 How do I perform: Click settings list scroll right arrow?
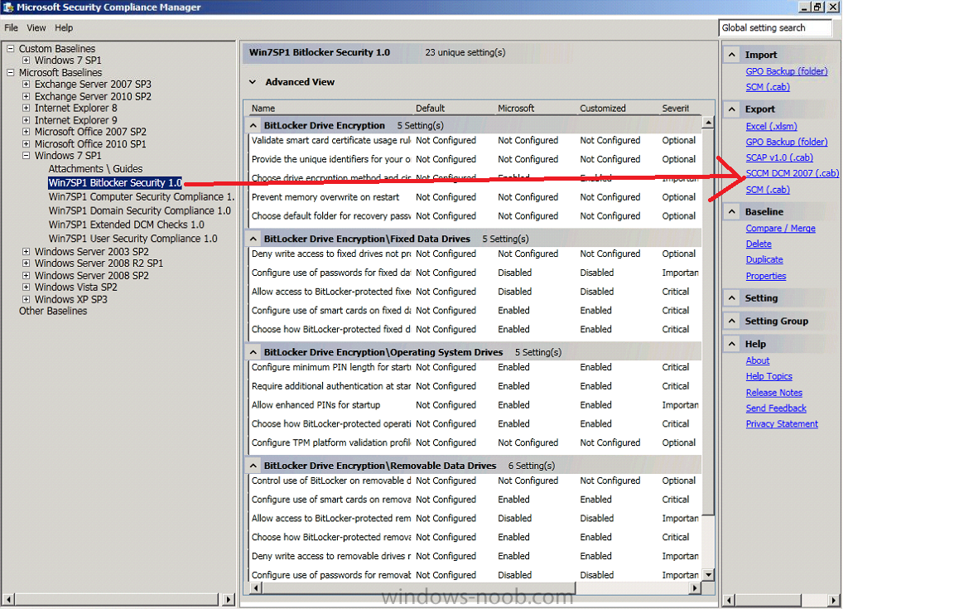click(695, 588)
